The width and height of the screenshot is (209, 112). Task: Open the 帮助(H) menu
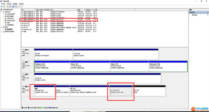pyautogui.click(x=21, y=4)
